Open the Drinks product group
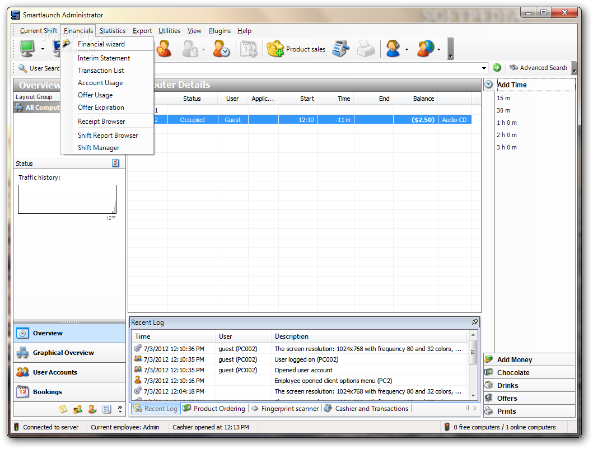593x449 pixels. (530, 385)
